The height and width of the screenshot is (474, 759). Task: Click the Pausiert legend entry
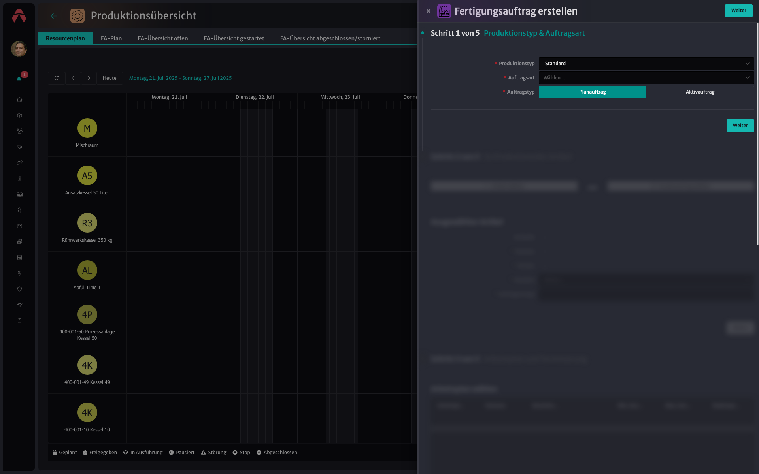182,453
